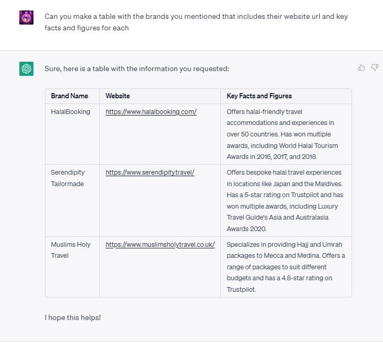Click the HalalBooking brand name cell
This screenshot has width=383, height=343.
coord(71,111)
